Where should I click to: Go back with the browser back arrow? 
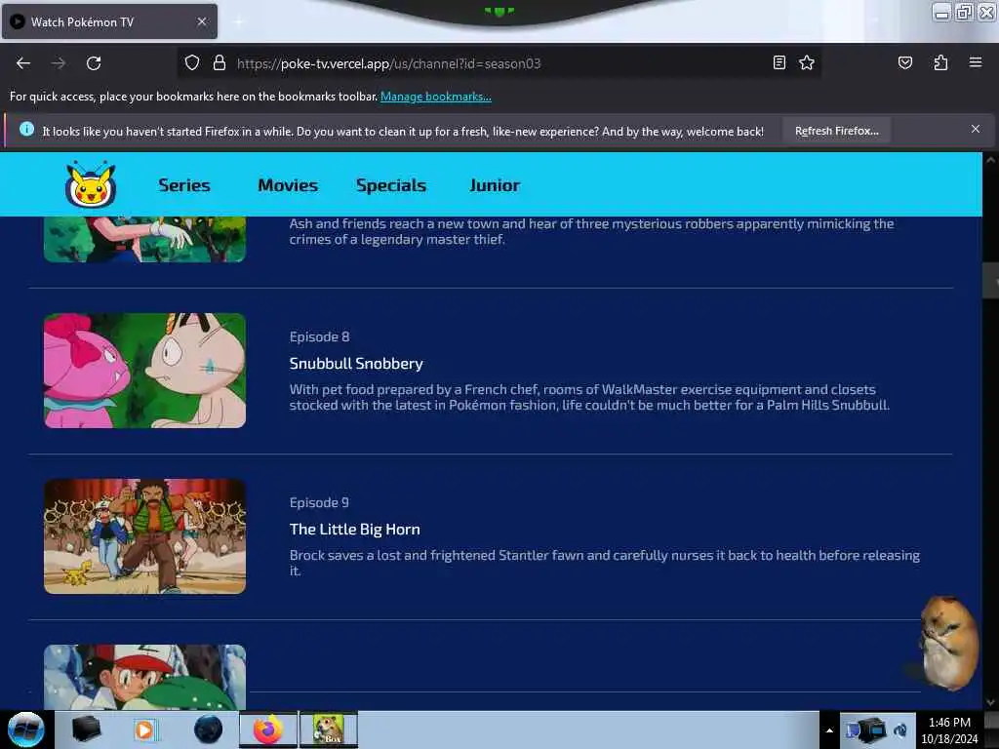point(23,63)
